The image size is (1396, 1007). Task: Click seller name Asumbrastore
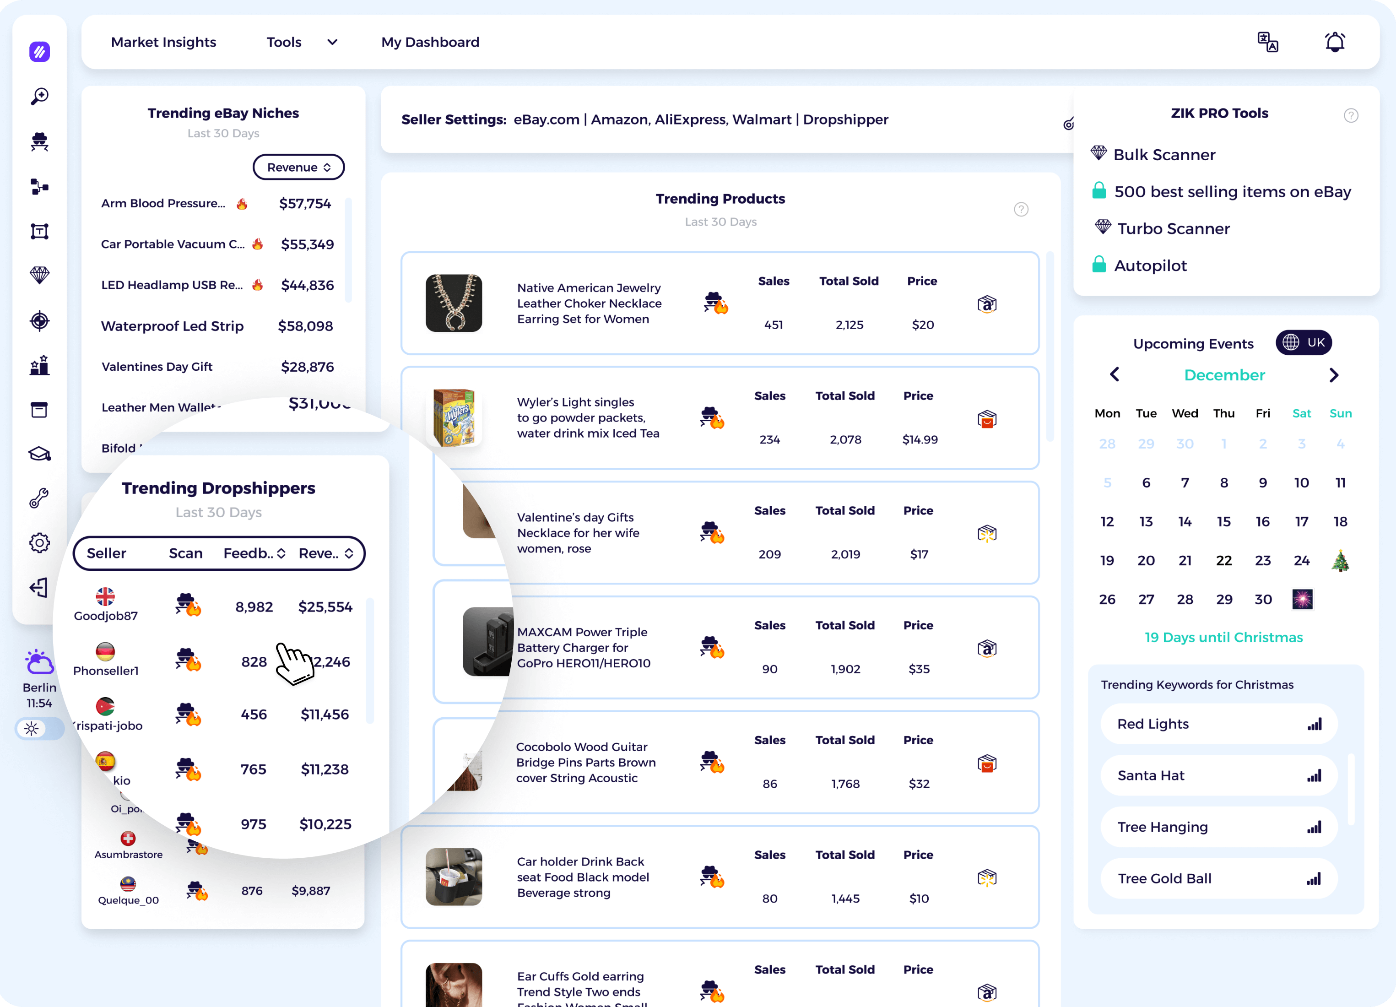coord(129,855)
